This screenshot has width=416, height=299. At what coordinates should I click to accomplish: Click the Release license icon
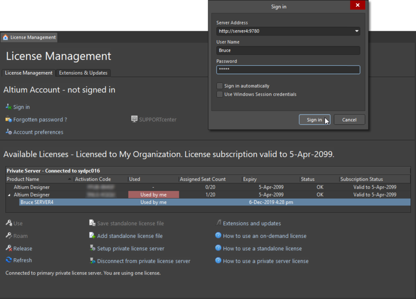pyautogui.click(x=8, y=248)
